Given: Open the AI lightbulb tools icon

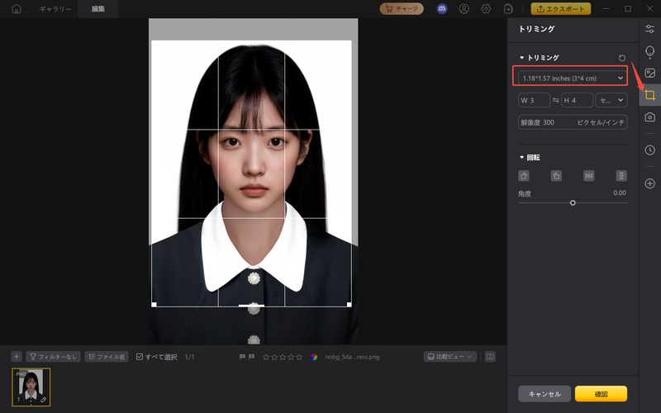Looking at the screenshot, I should pos(650,52).
